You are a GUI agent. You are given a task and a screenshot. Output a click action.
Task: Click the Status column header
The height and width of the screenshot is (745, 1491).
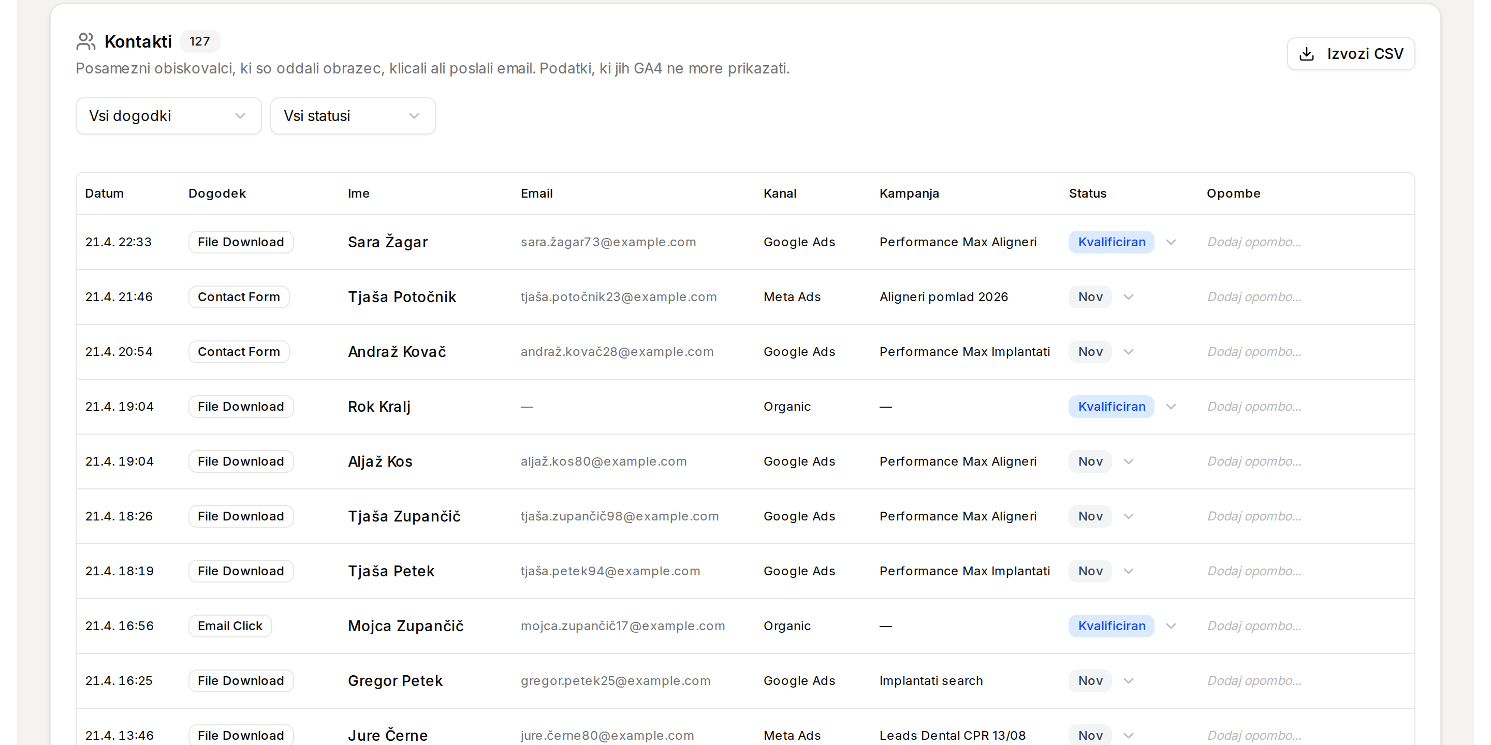[x=1088, y=194]
